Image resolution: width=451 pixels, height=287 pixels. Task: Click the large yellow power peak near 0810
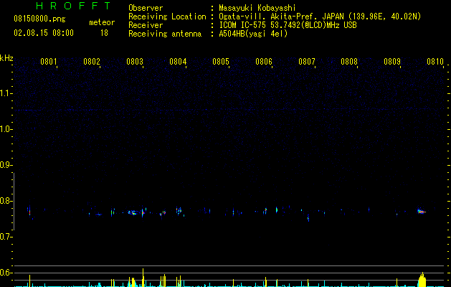[x=422, y=280]
